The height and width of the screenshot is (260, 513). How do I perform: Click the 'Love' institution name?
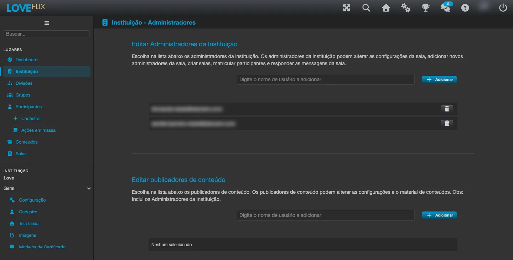[x=9, y=178]
